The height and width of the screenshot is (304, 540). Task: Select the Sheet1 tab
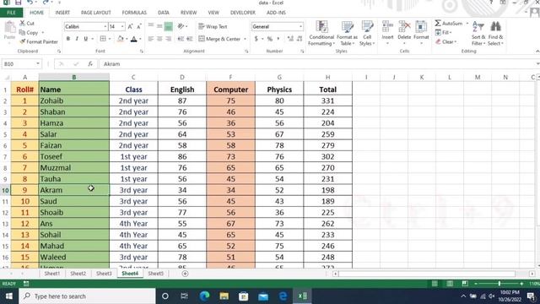point(52,274)
